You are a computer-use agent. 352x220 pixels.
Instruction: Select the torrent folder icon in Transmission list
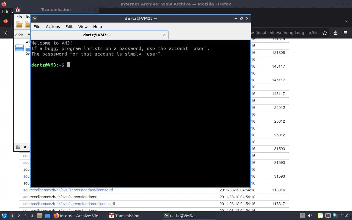point(20,48)
